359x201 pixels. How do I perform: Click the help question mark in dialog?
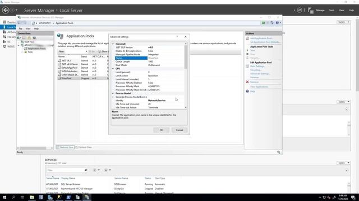(x=177, y=37)
